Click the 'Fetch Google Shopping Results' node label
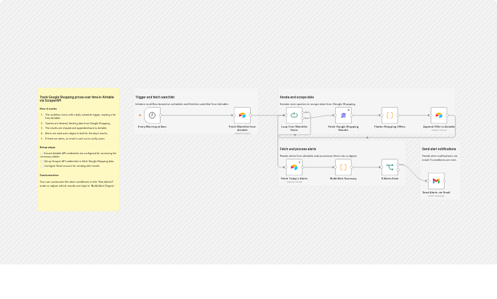The image size is (497, 299). (343, 128)
